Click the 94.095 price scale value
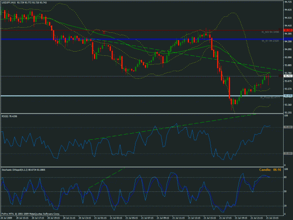This screenshot has width=293, height=220. 288,49
